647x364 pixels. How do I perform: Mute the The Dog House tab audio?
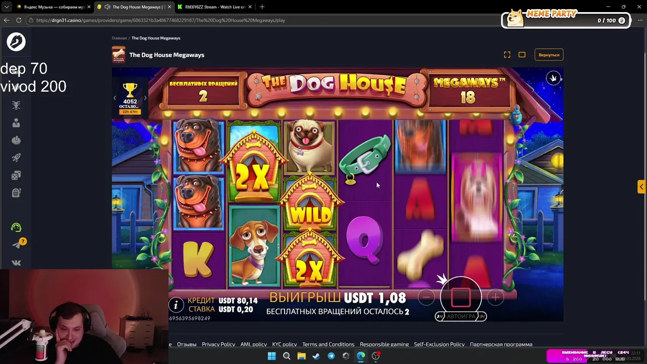pyautogui.click(x=107, y=7)
